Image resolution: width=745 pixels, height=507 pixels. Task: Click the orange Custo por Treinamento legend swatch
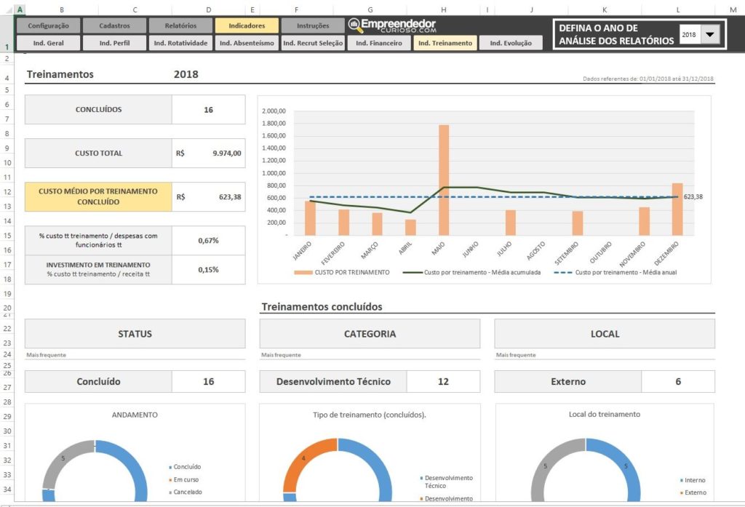click(x=302, y=272)
